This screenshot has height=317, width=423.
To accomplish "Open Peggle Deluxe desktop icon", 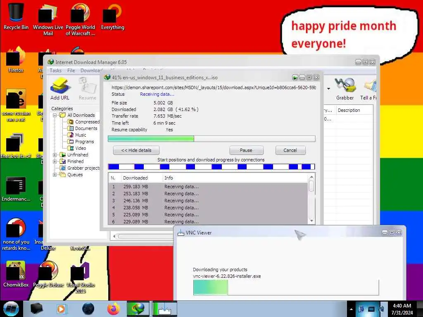I will pyautogui.click(x=48, y=274).
